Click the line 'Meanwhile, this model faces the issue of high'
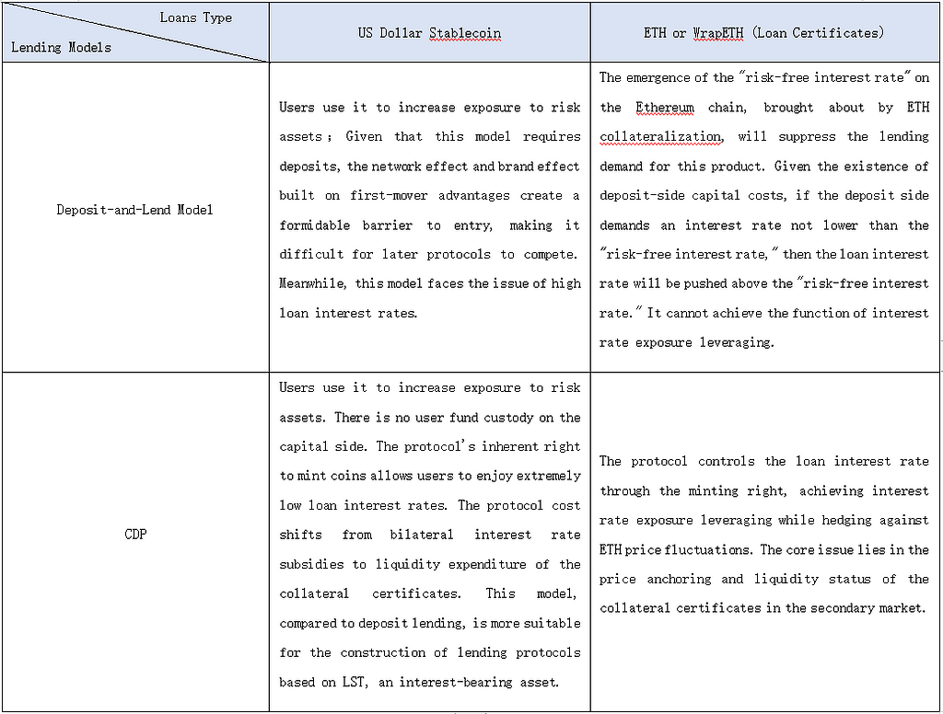This screenshot has width=943, height=714. tap(429, 283)
